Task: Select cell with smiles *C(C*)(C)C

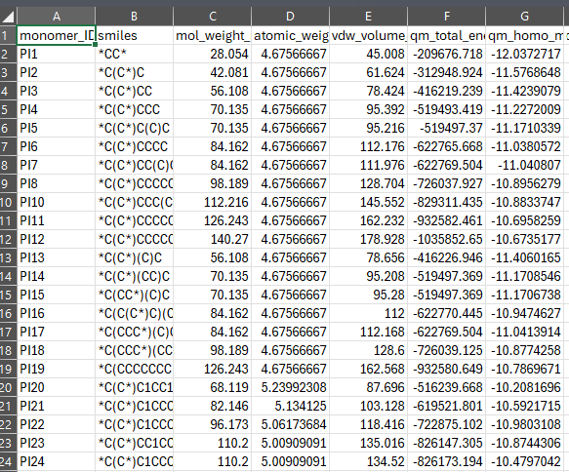Action: click(135, 257)
